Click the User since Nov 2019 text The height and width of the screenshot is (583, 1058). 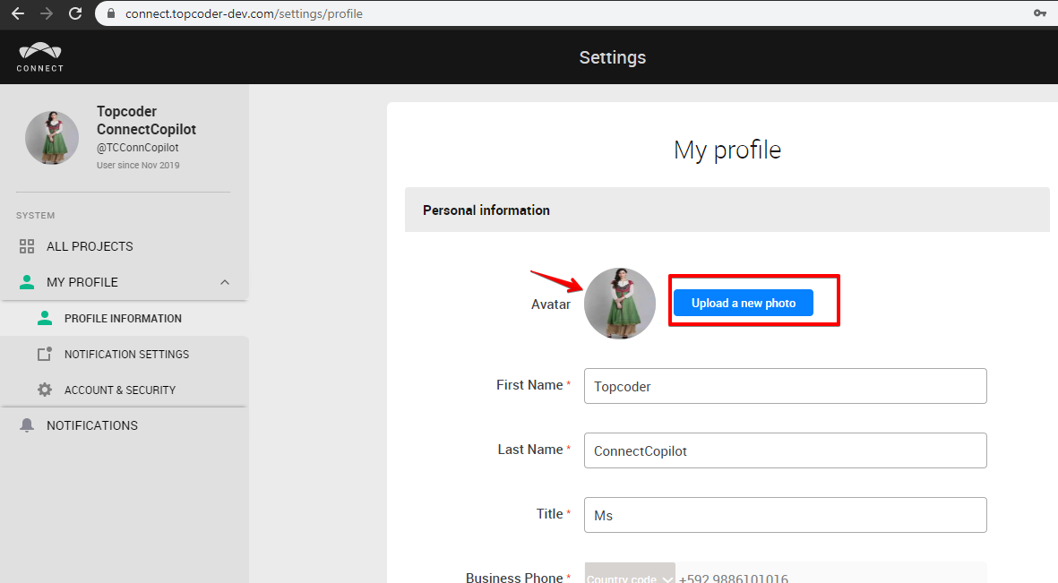[138, 166]
